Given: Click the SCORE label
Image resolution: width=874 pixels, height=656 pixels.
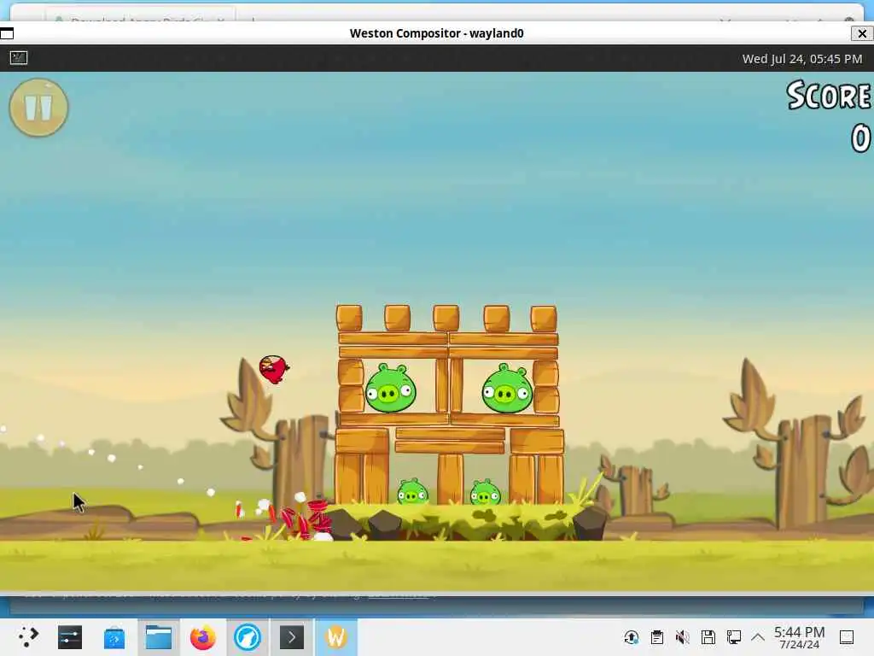Looking at the screenshot, I should (x=829, y=96).
